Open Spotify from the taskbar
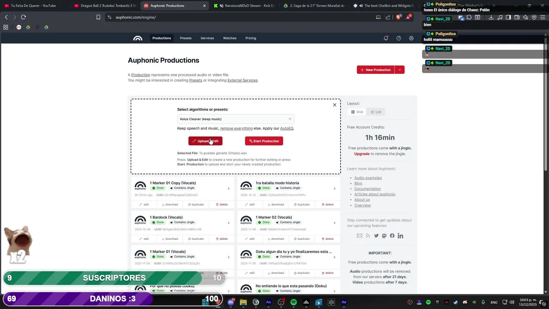This screenshot has height=309, width=549. point(293,302)
